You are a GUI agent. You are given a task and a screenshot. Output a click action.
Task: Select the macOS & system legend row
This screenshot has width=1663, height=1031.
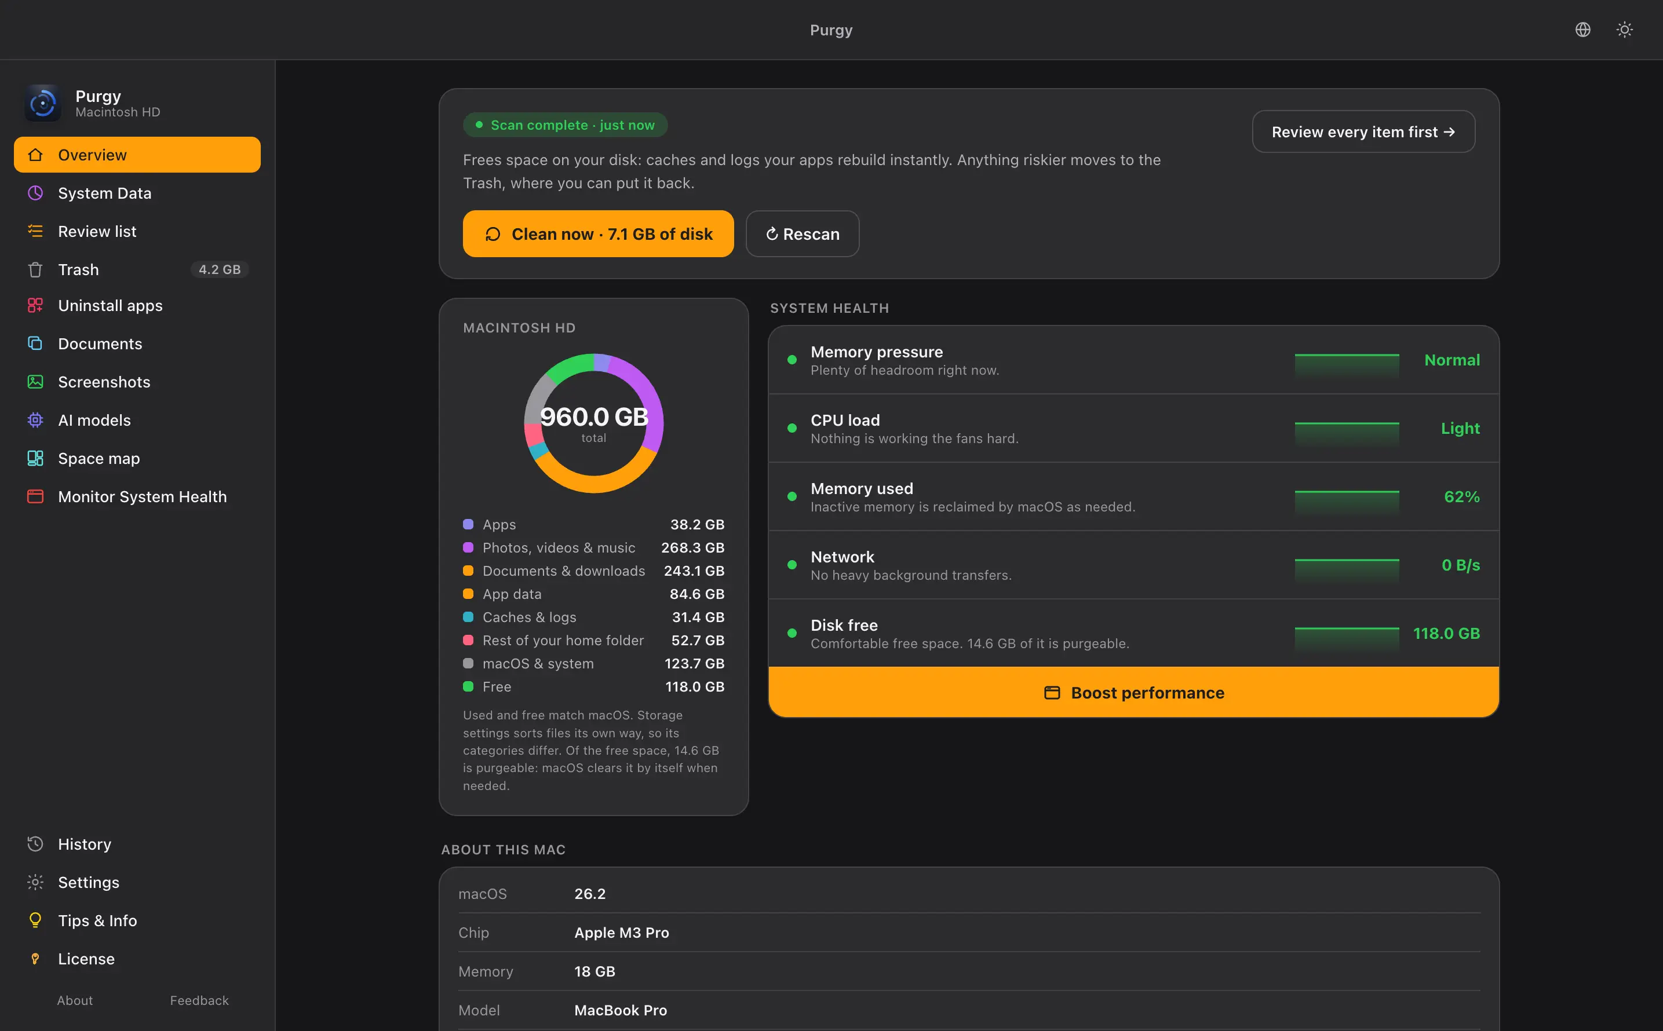593,663
